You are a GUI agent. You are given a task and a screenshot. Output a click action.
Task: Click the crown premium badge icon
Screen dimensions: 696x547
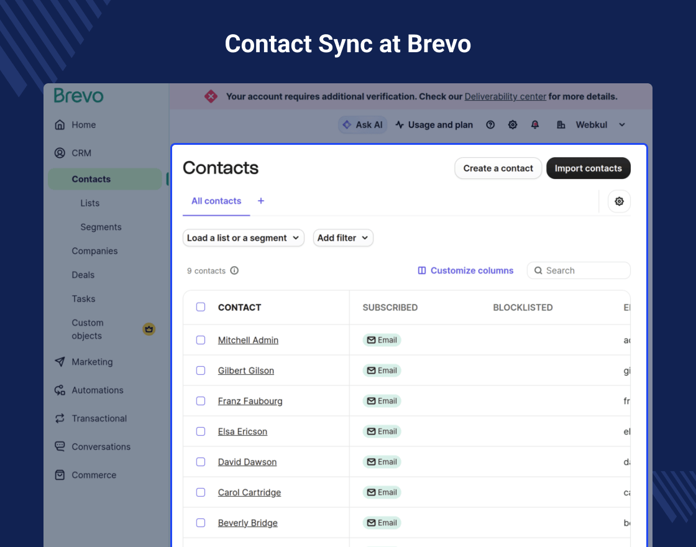(149, 329)
